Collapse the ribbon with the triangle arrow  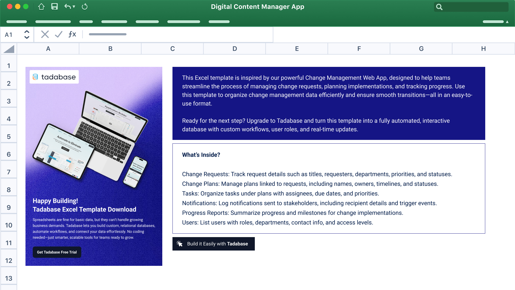tap(507, 22)
